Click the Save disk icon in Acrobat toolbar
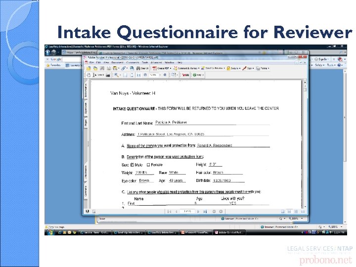The width and height of the screenshot is (356, 267). pos(102,68)
